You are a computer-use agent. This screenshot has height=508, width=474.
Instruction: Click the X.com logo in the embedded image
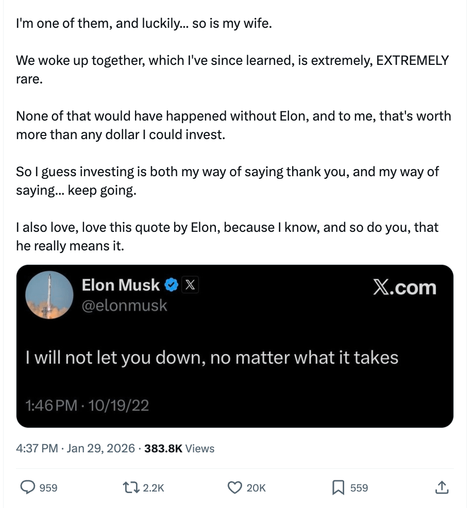pyautogui.click(x=404, y=287)
